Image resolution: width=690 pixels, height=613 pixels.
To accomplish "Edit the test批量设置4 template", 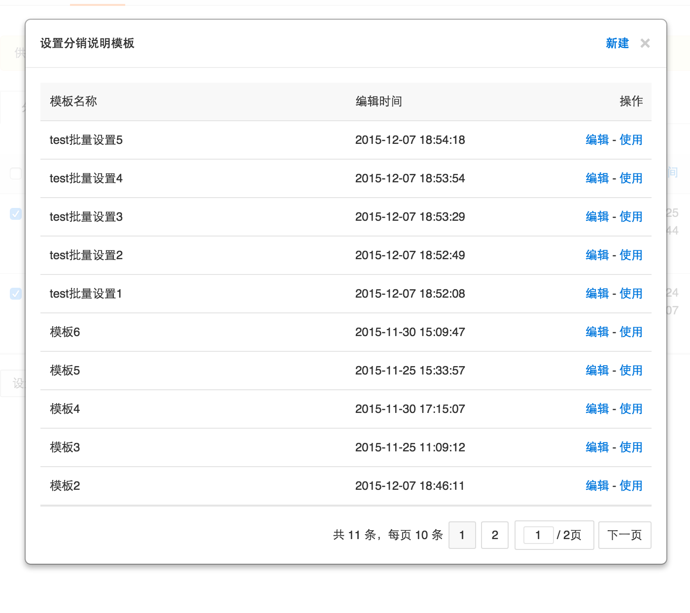I will coord(597,178).
